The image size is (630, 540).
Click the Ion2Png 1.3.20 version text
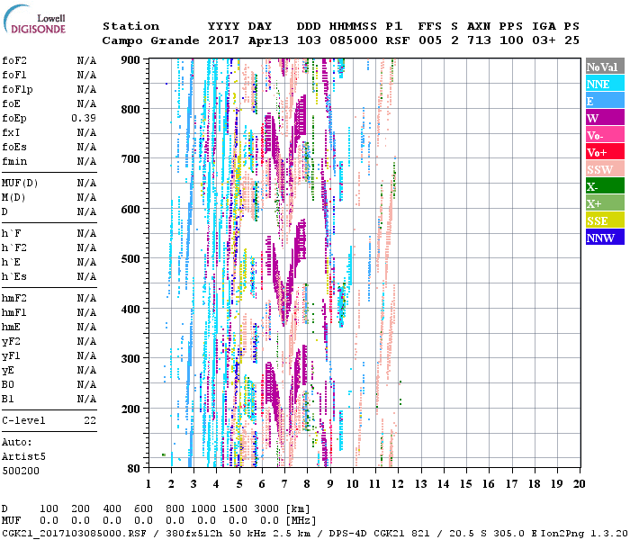(x=585, y=534)
